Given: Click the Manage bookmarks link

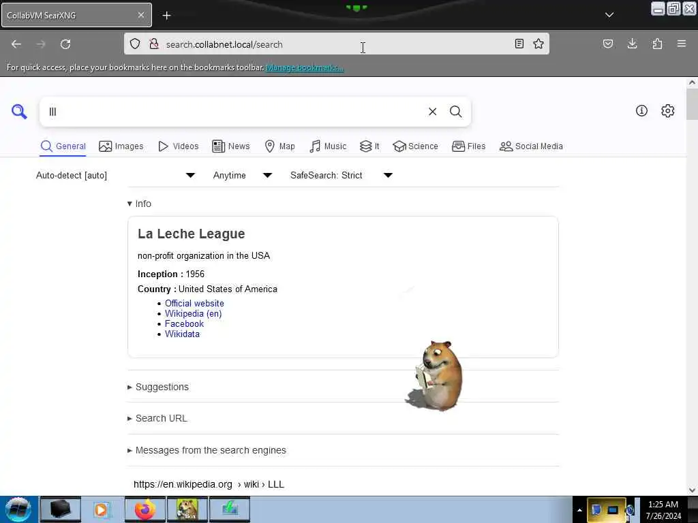Looking at the screenshot, I should point(305,67).
